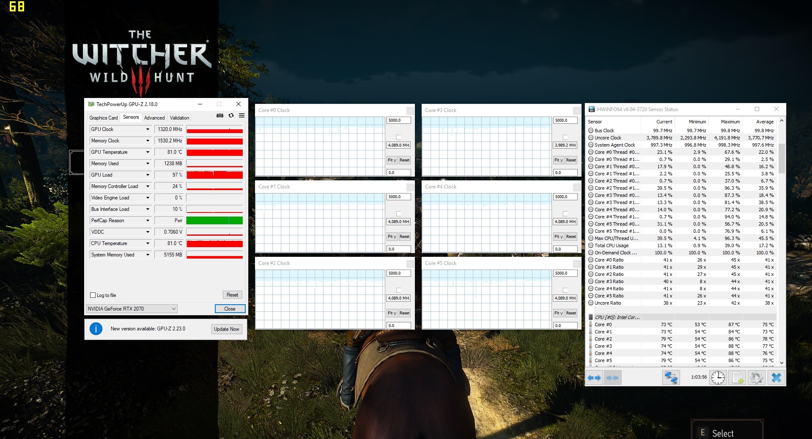Click Update Now for GPU-Z 2.23.0
The image size is (812, 439).
[x=227, y=329]
